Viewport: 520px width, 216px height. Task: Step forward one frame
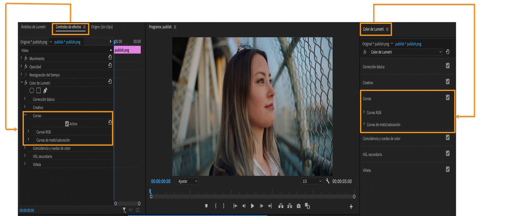(261, 206)
